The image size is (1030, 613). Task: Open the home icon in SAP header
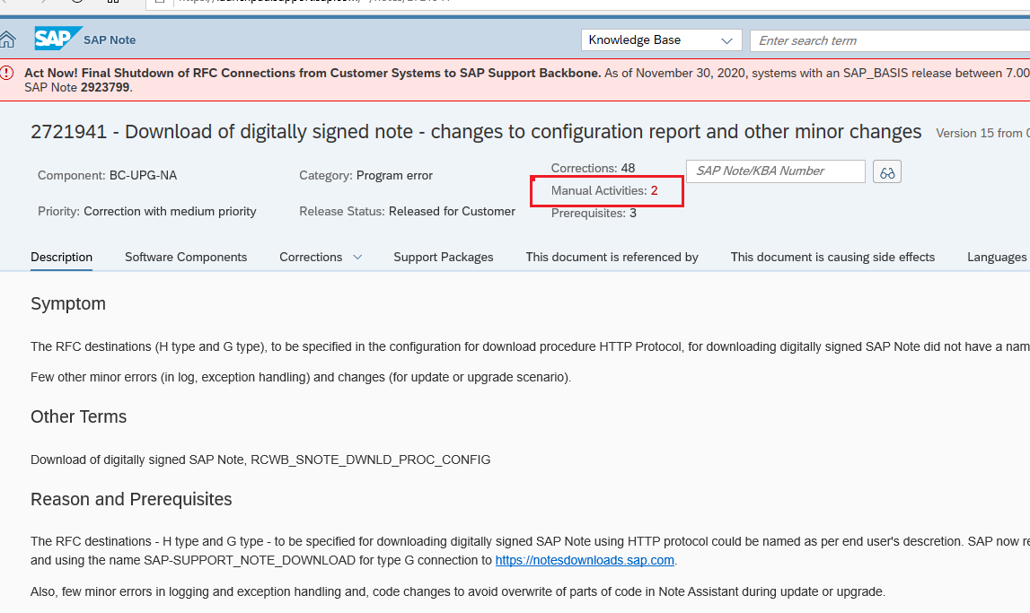(7, 40)
